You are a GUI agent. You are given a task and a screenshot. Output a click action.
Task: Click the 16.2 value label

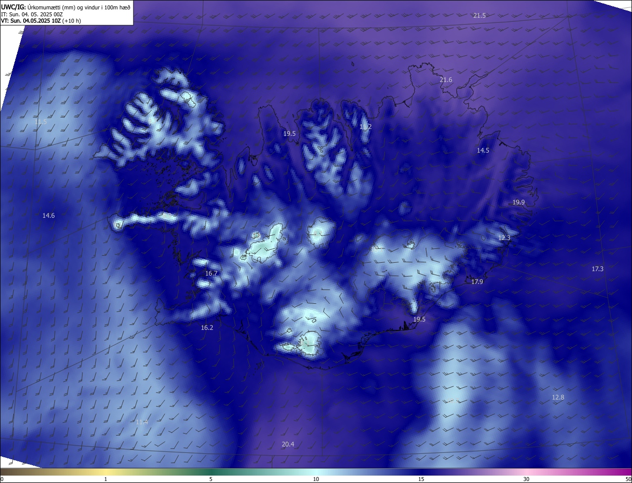coord(207,327)
